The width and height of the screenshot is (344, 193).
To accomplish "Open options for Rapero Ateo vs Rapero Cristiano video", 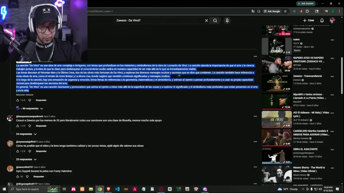I will tap(332, 58).
